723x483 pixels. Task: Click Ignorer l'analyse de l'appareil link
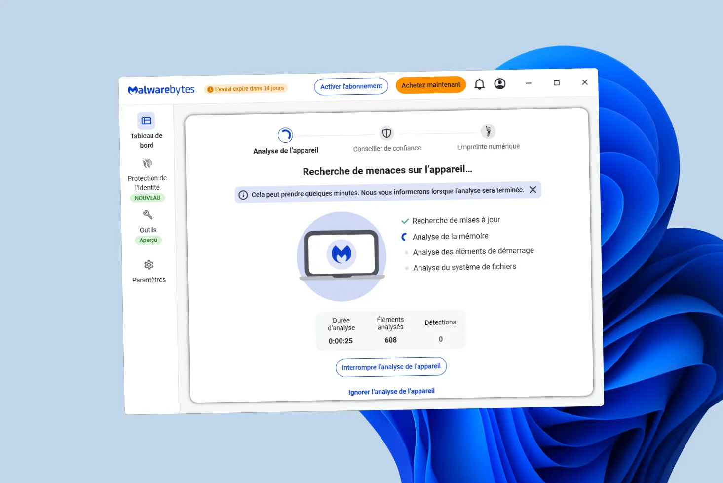click(x=391, y=391)
